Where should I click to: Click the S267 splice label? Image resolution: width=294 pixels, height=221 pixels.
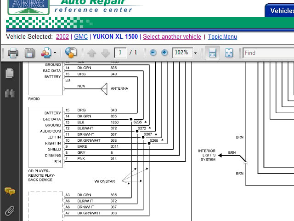pos(148,134)
